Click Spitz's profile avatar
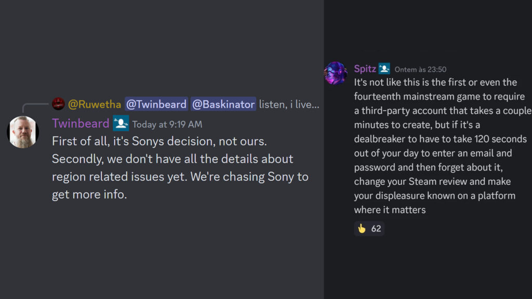532x299 pixels. (336, 74)
